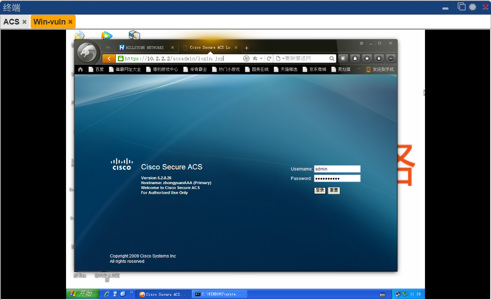The width and height of the screenshot is (491, 300).
Task: Bookmark this page with the star icon
Action: coord(255,58)
